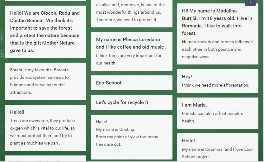Select "Forests can also affect people's health" text

pos(213,117)
